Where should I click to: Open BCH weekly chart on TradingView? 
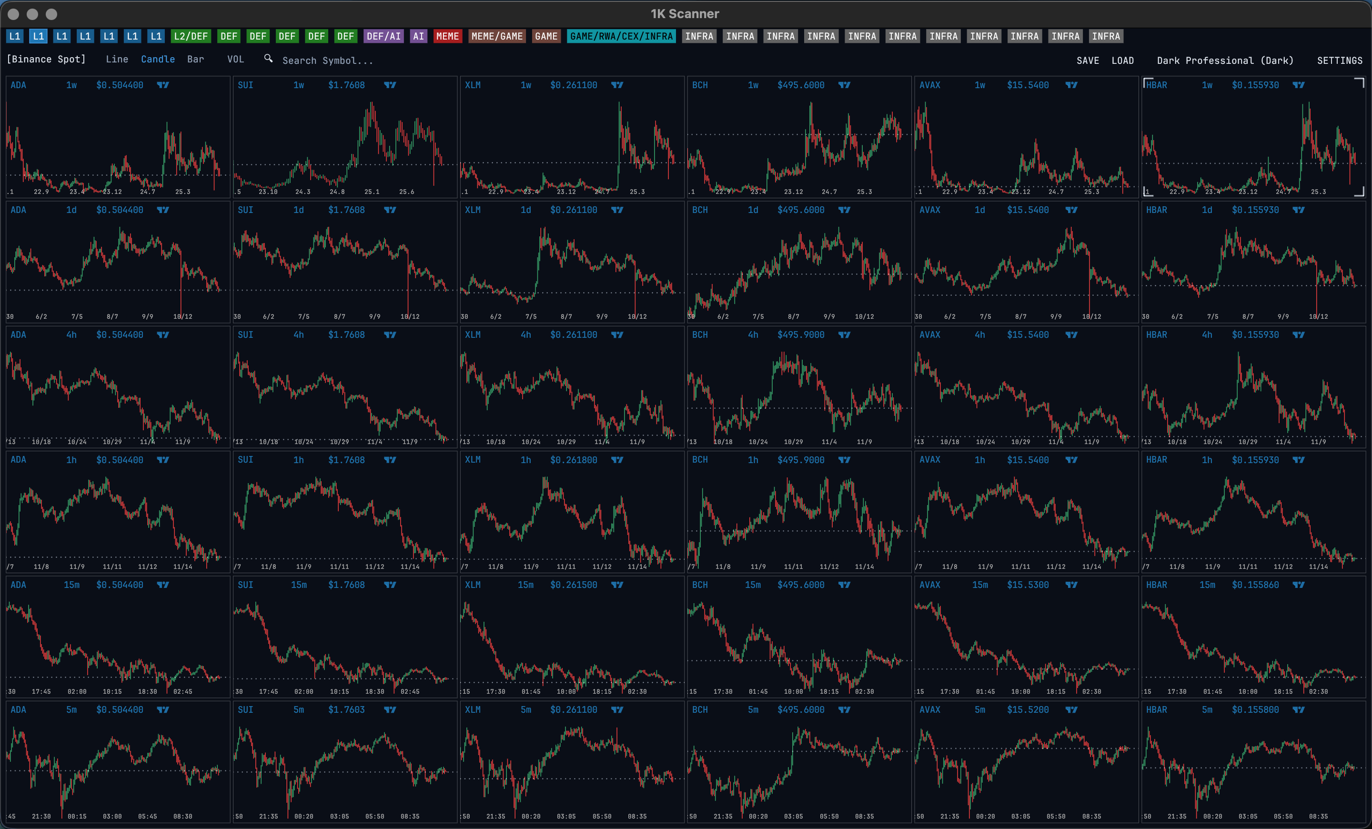[x=844, y=85]
